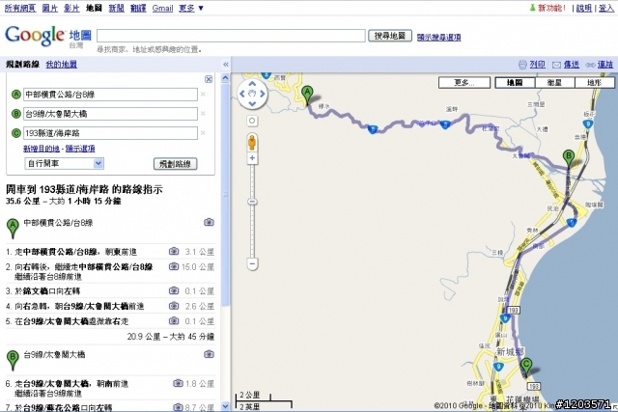
Task: Click 新增目的地 link
Action: 42,149
